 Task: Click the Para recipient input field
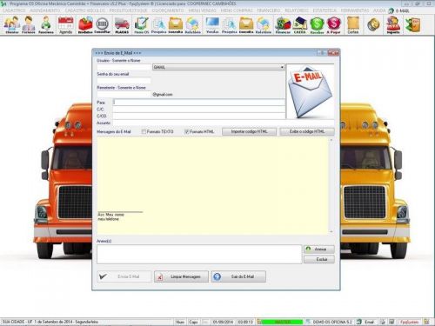tap(199, 103)
